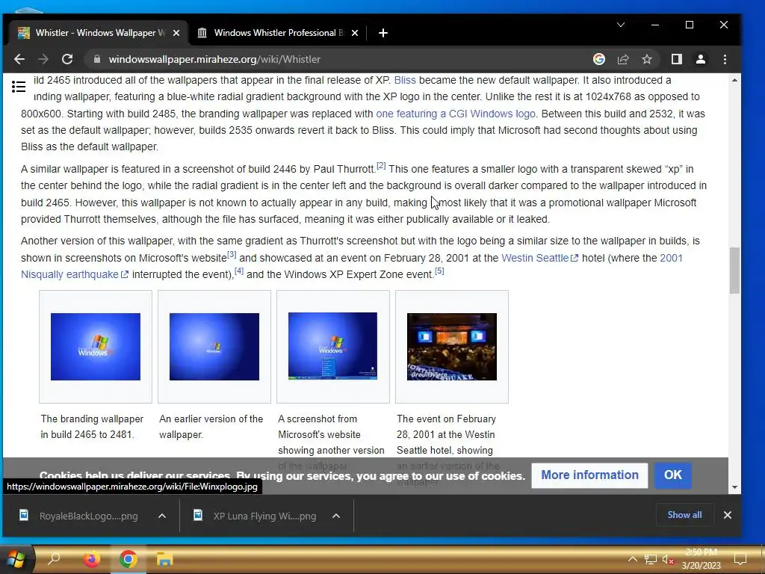This screenshot has height=574, width=765.
Task: Jump to citation reference [4]
Action: 238,271
